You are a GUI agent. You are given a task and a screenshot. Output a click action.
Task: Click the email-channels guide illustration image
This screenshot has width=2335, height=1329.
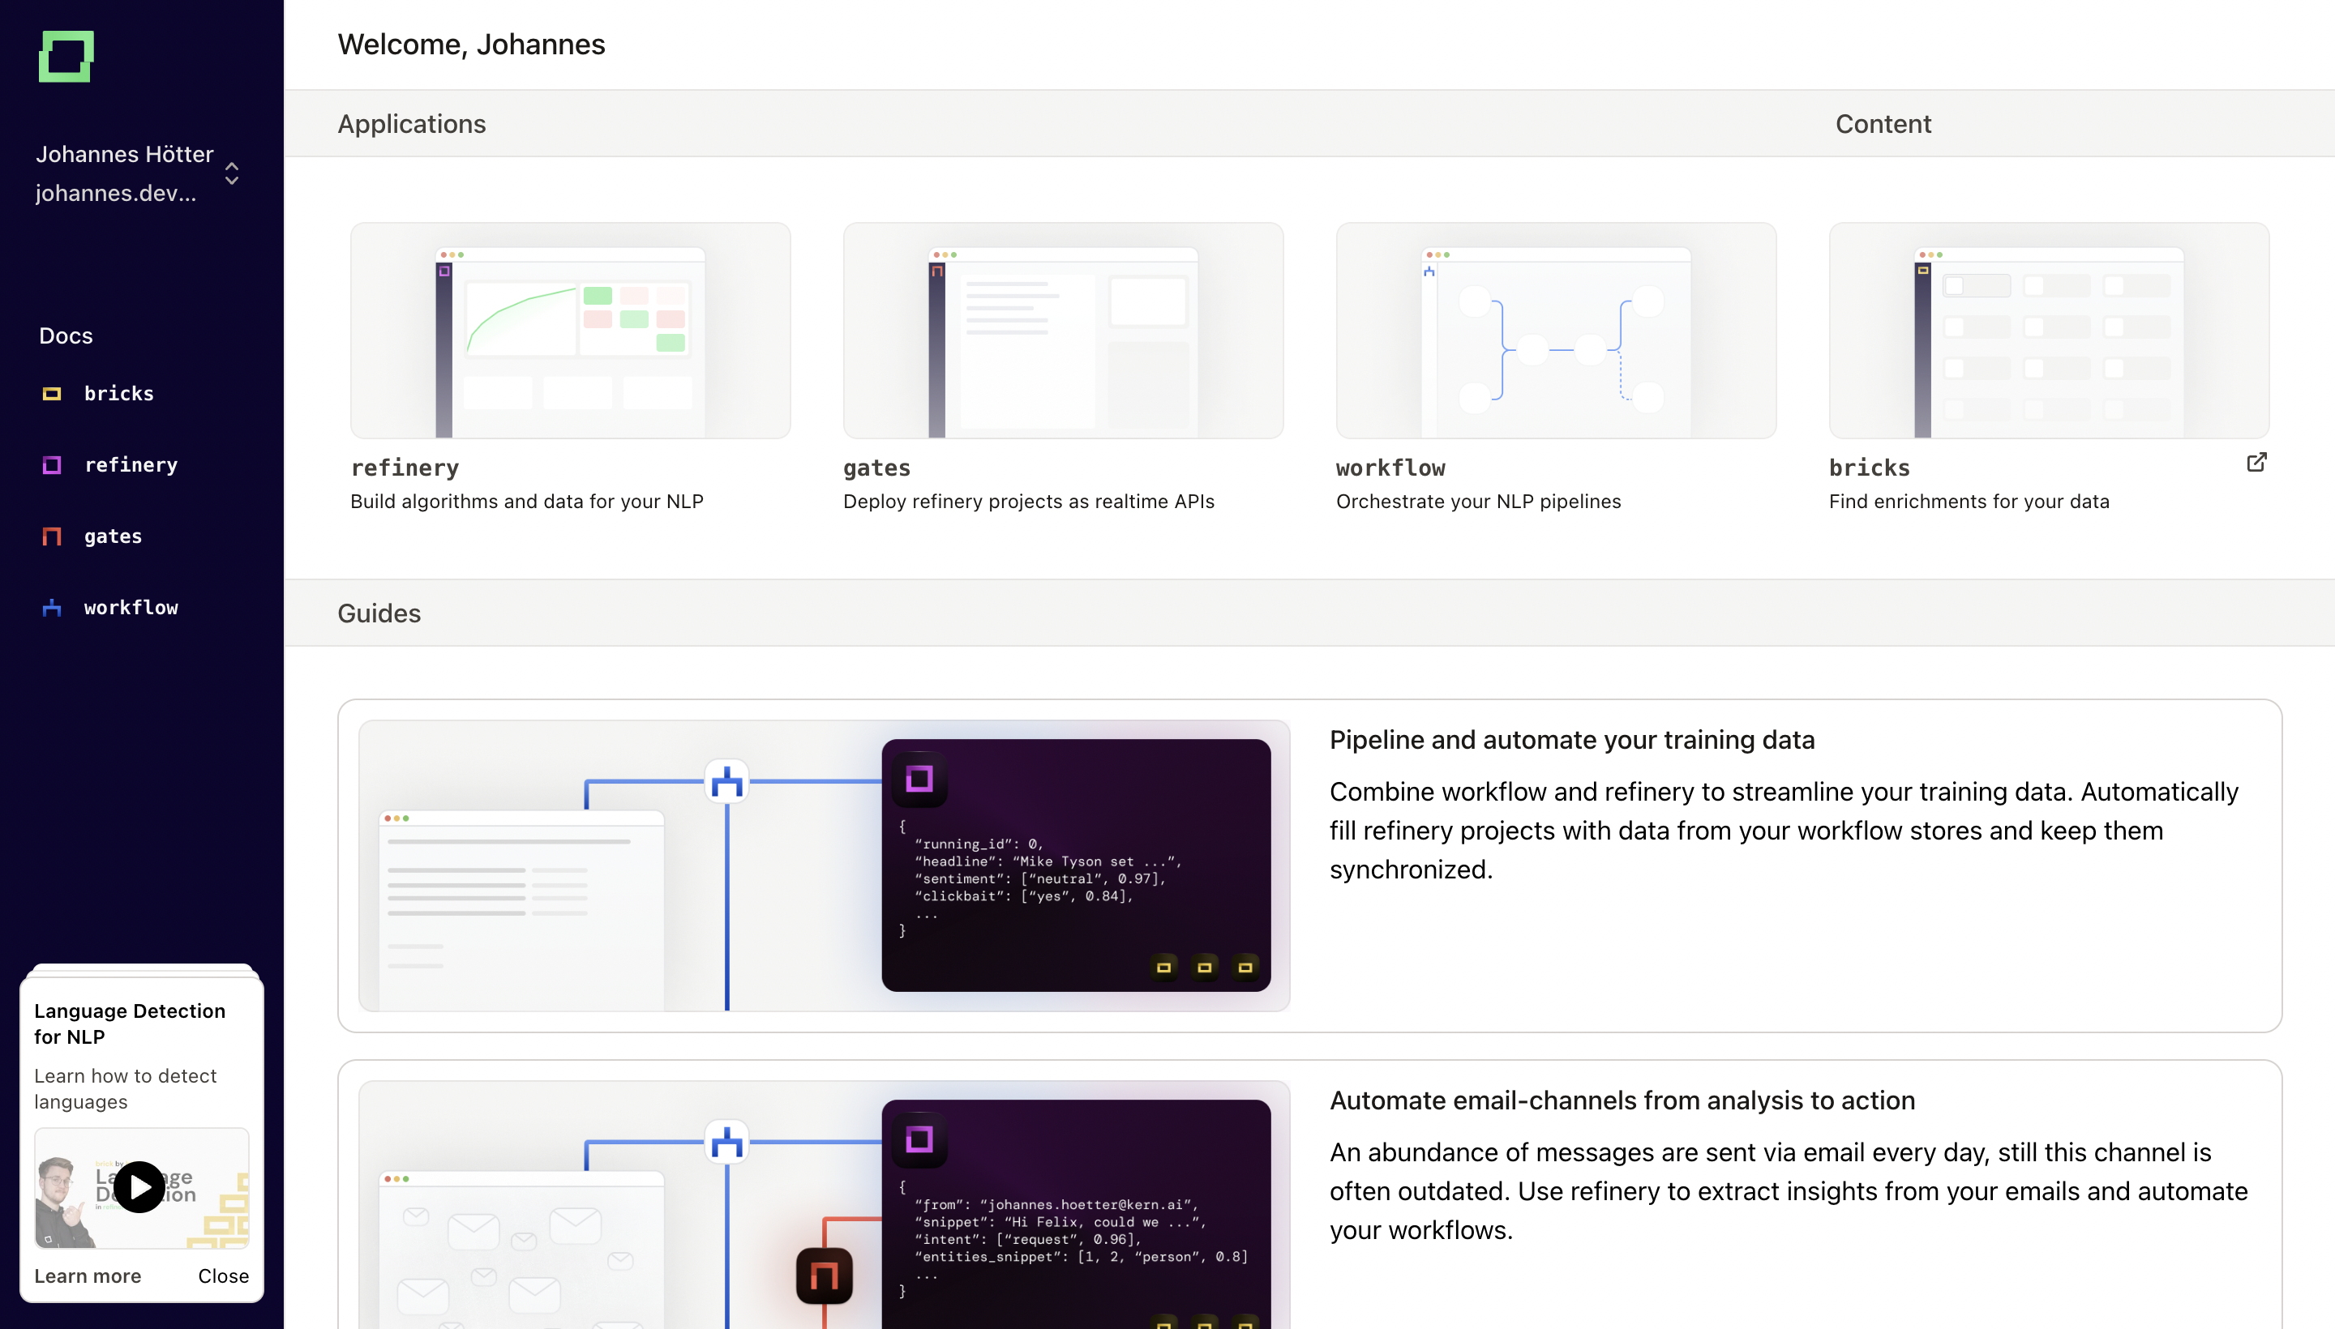tap(824, 1205)
